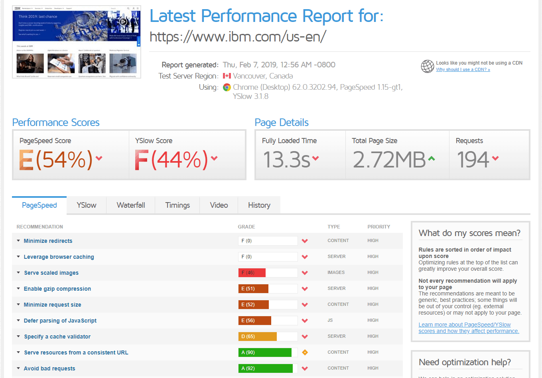Click the Serve scaled images F (46) bar
The image size is (542, 378).
coord(268,273)
